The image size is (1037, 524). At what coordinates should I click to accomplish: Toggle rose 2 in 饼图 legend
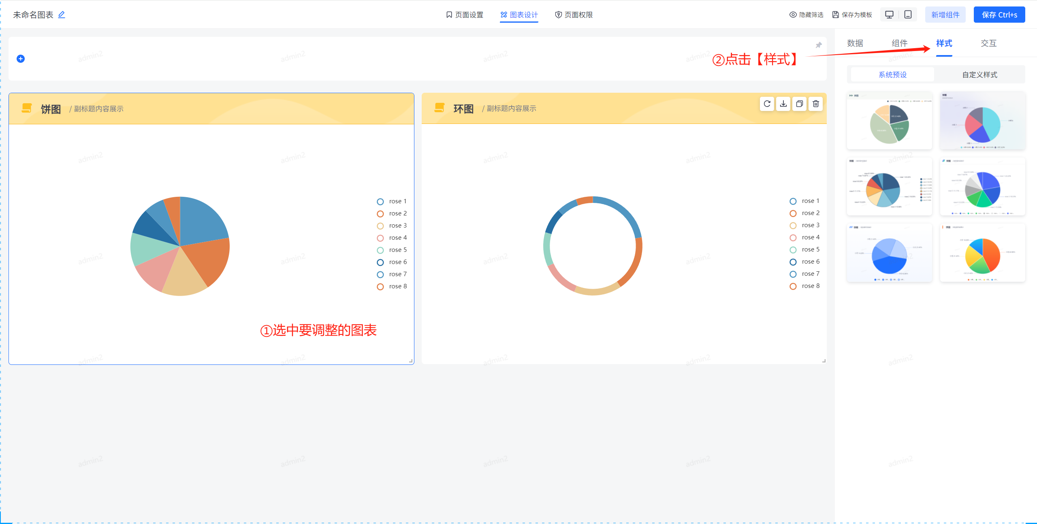click(392, 213)
